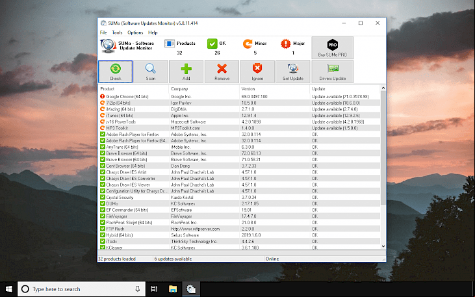
Task: Click the Check updates toolbar icon
Action: point(116,68)
